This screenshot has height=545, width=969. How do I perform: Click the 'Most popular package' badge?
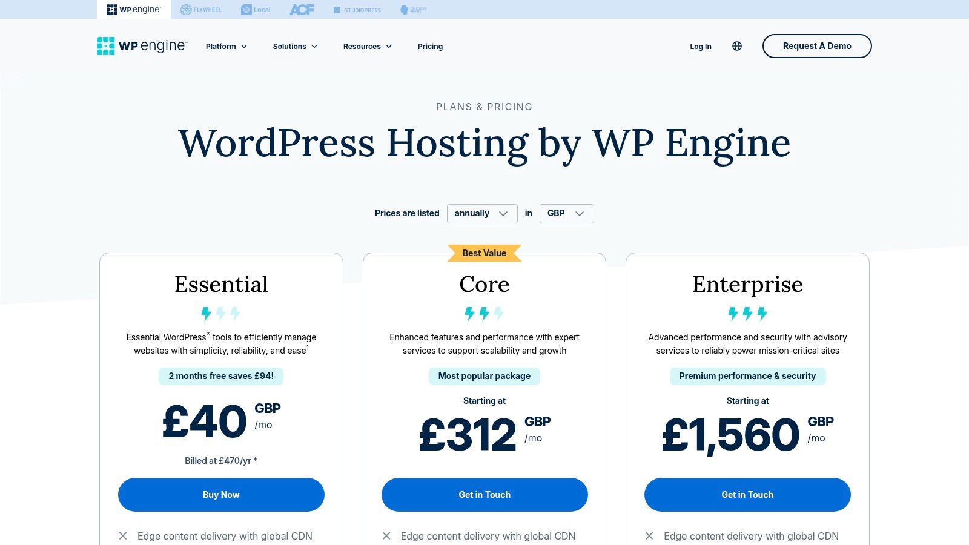coord(484,376)
